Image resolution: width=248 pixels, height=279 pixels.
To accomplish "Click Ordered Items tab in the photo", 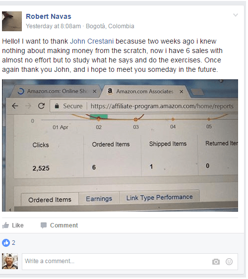I will click(x=50, y=200).
